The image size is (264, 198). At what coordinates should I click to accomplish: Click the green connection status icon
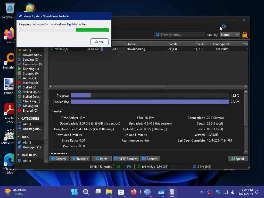click(x=118, y=167)
